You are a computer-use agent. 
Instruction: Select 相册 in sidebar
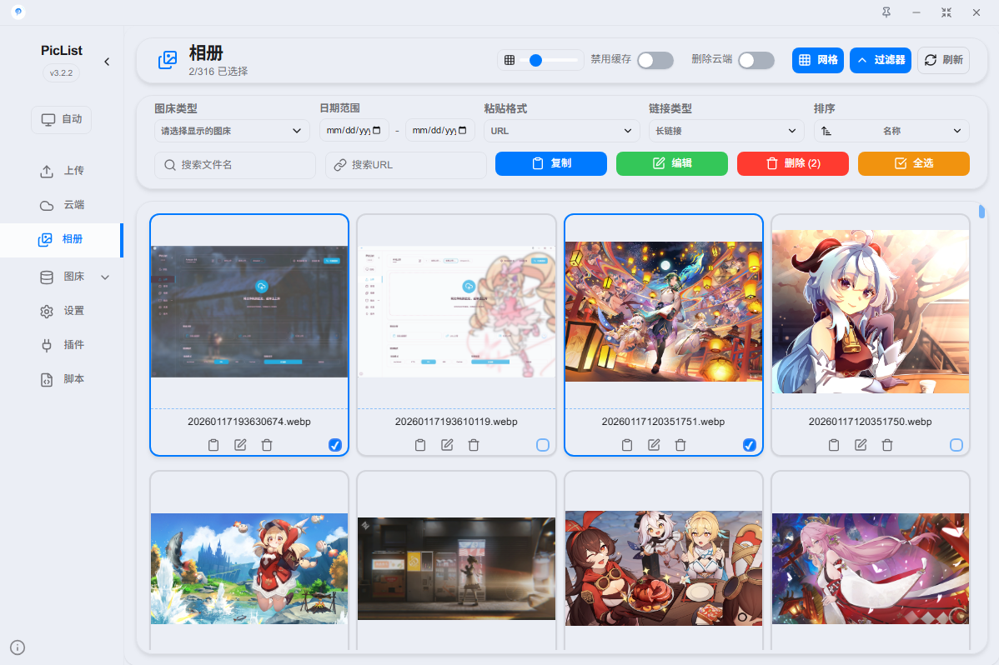(61, 239)
